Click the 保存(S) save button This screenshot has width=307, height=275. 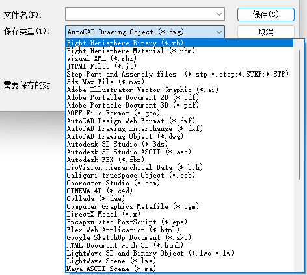[x=266, y=14]
